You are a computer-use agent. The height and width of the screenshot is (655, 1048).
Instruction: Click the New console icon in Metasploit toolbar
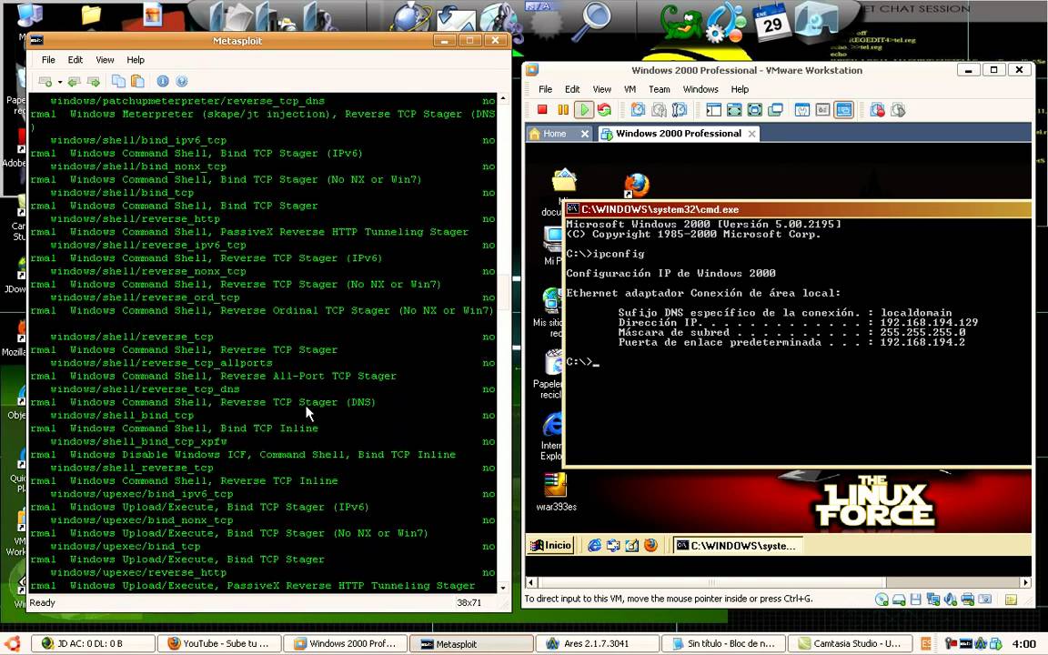tap(45, 82)
